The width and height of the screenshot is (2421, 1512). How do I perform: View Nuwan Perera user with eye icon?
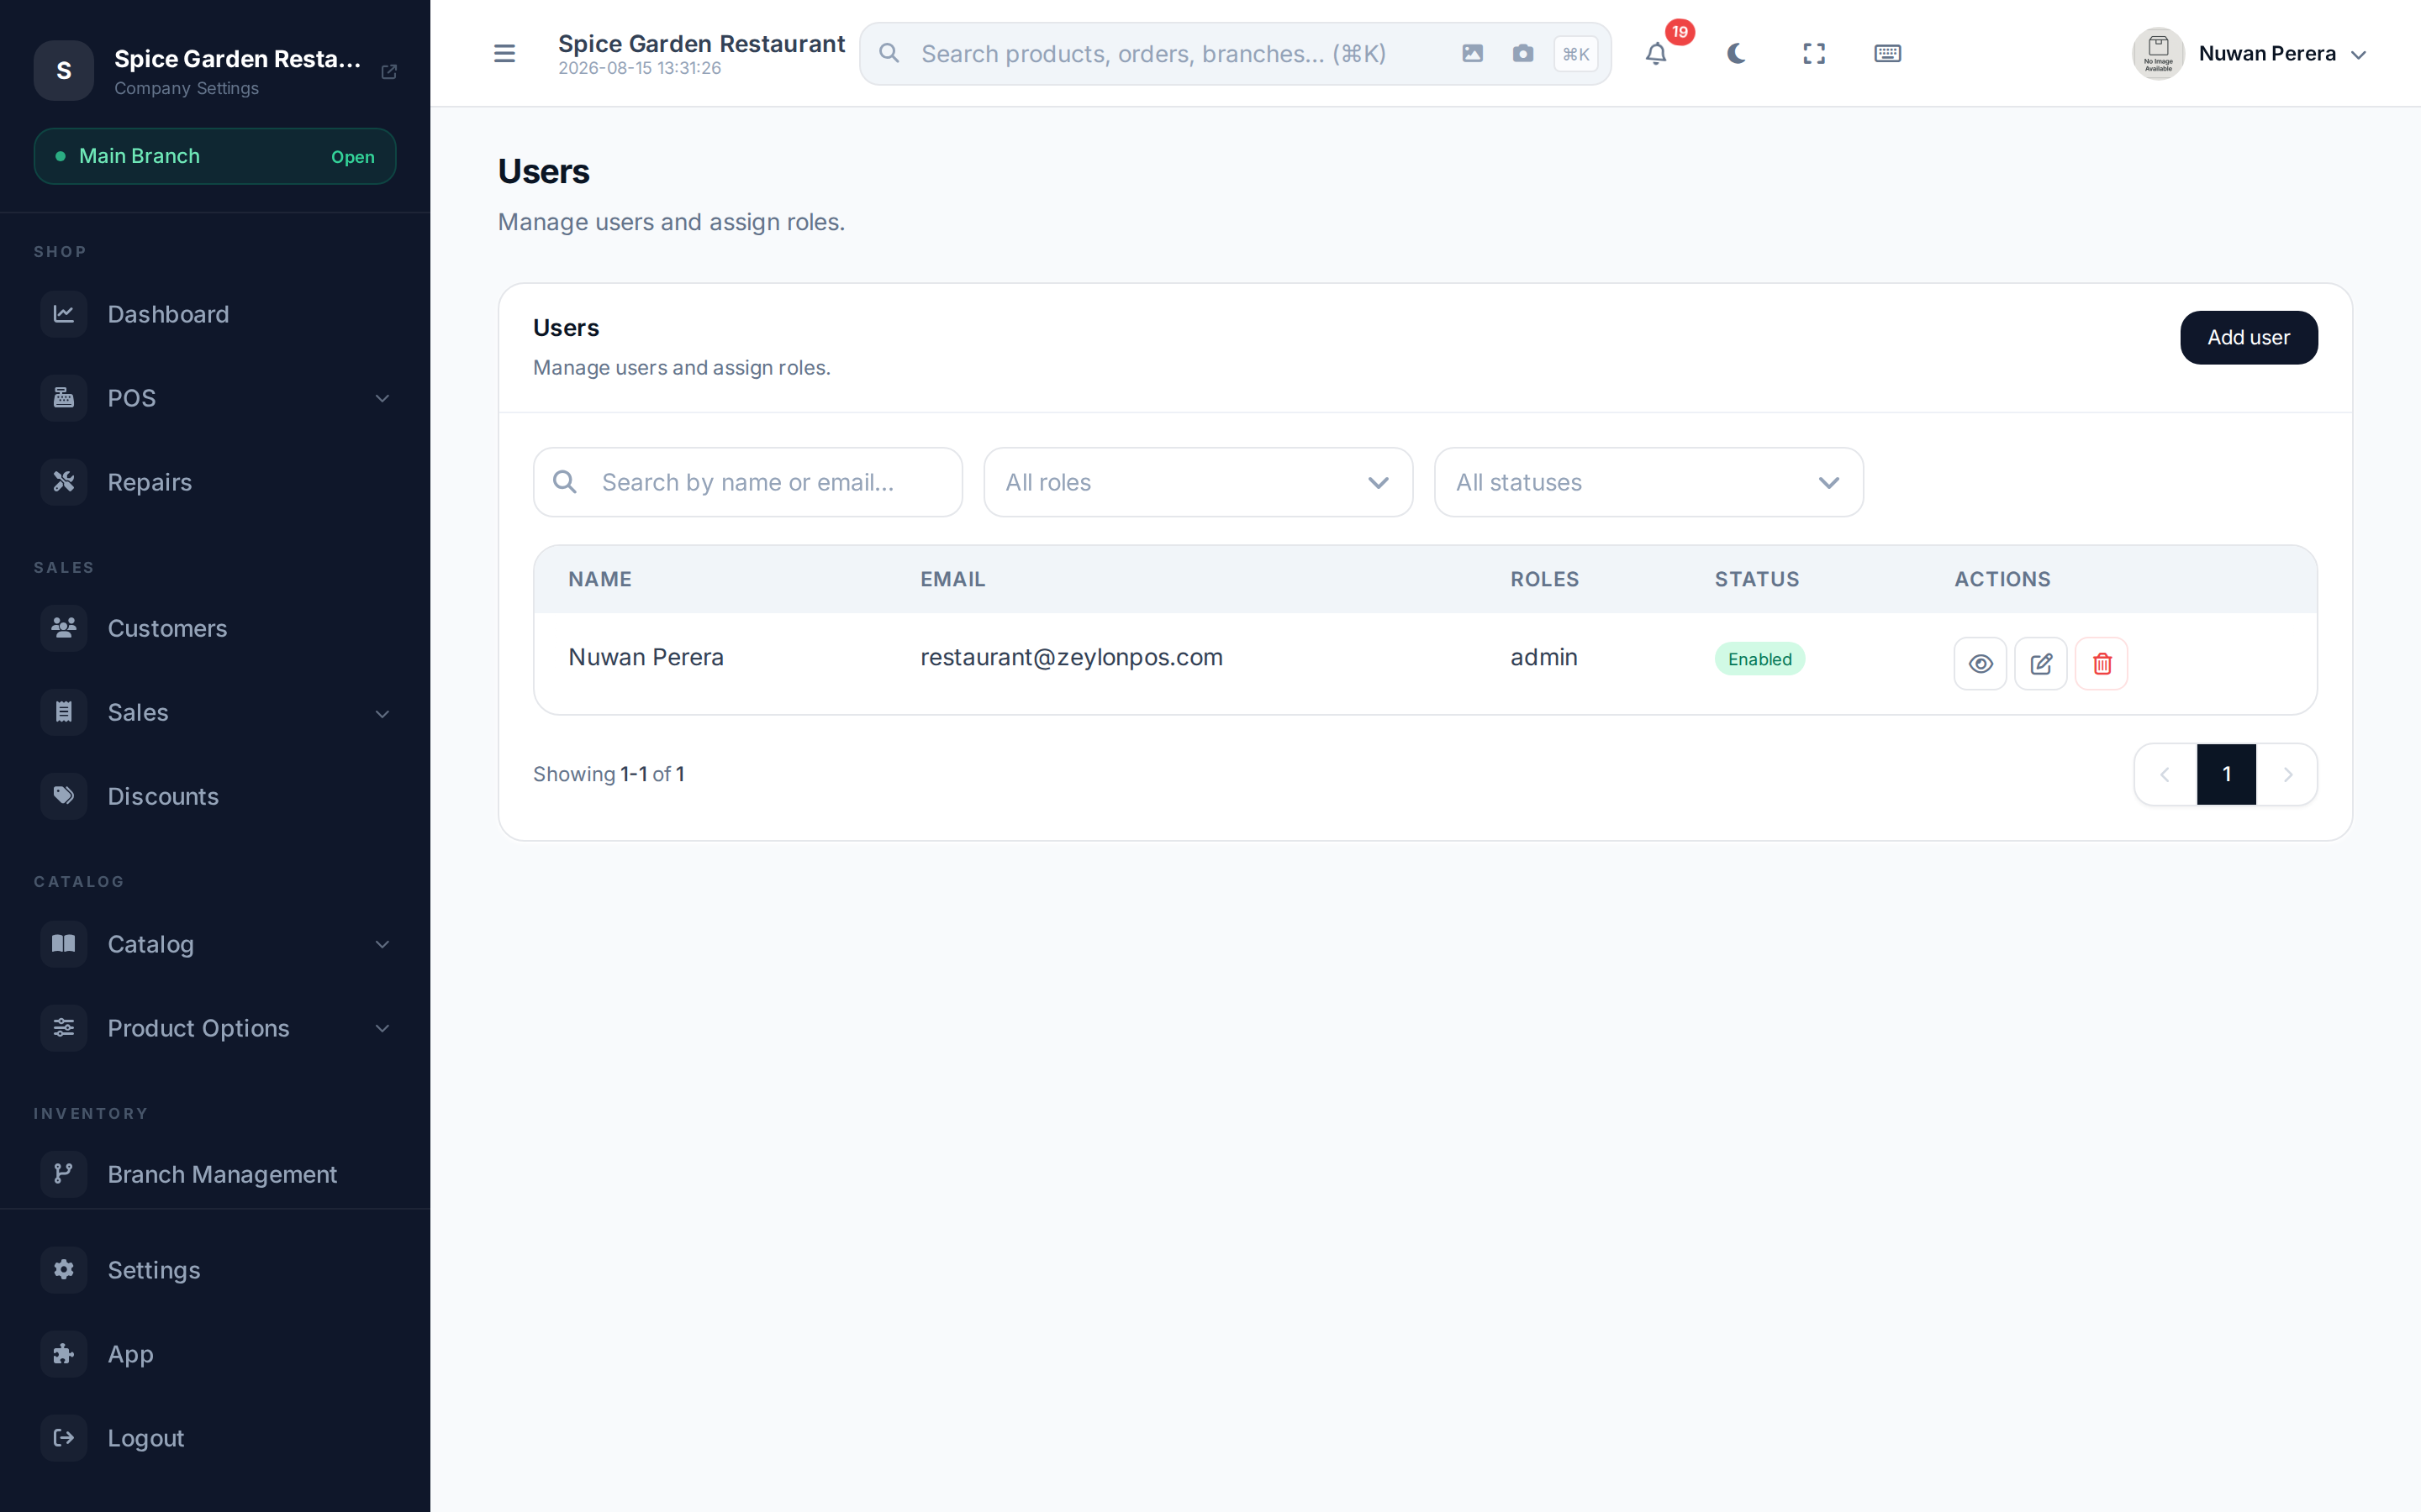coord(1980,663)
